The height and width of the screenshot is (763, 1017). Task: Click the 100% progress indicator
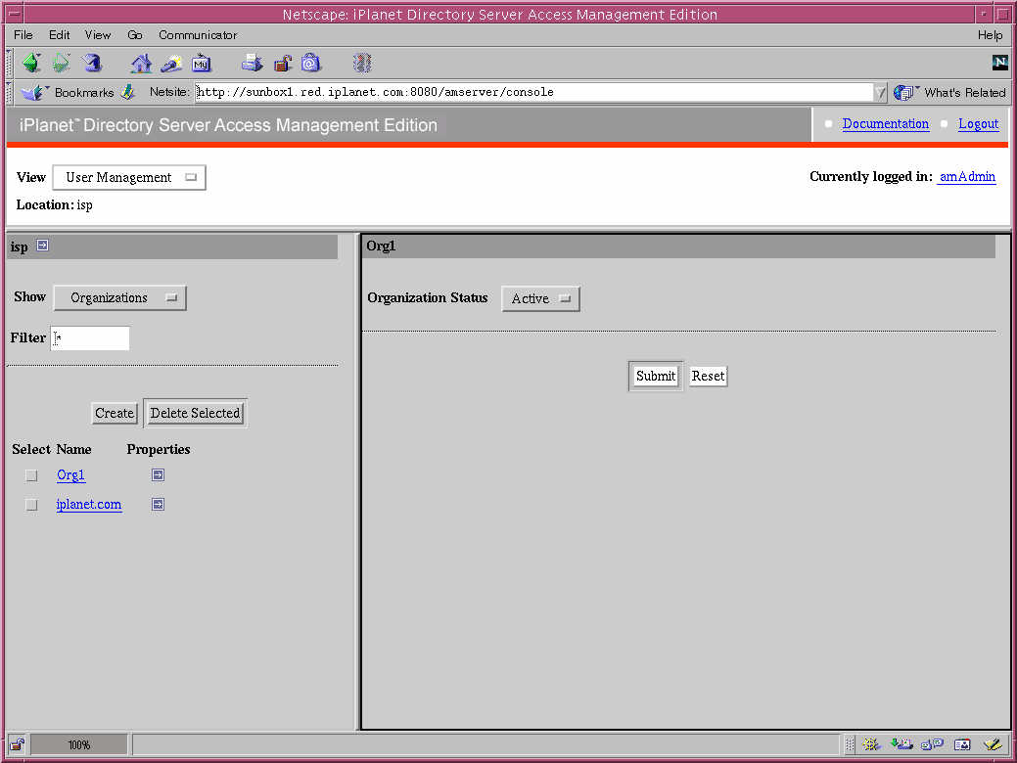79,744
